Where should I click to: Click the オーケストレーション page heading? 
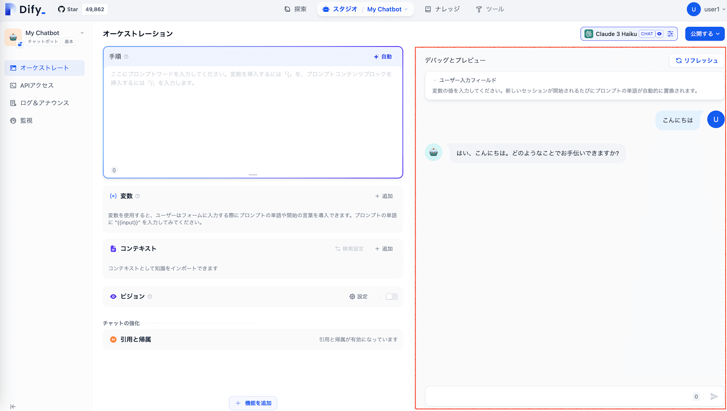[x=138, y=34]
